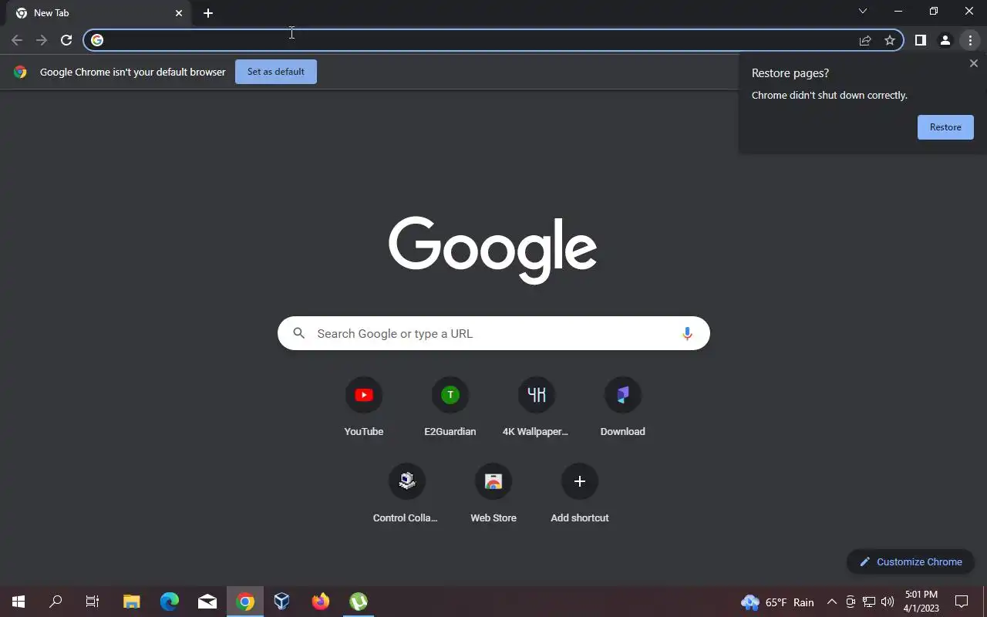Open the E2Guardian shortcut
The image size is (987, 617).
[450, 408]
